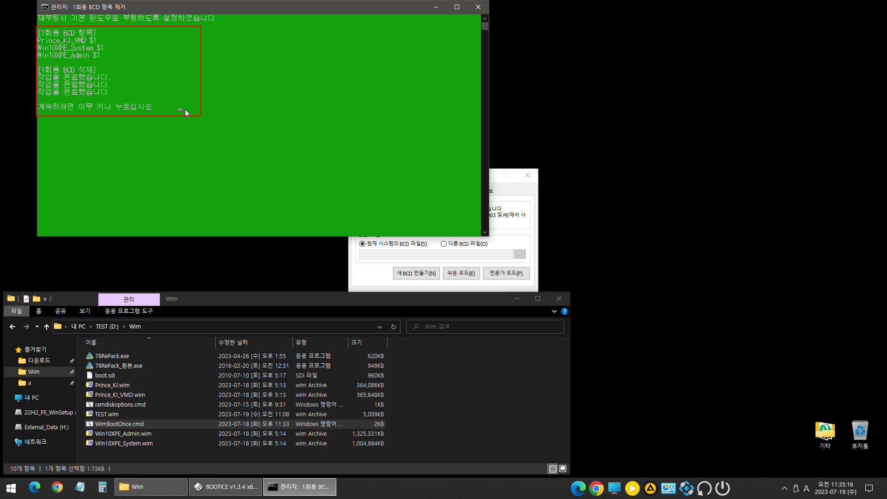Click the yellow triangle app icon on taskbar
The height and width of the screenshot is (499, 887).
[650, 488]
